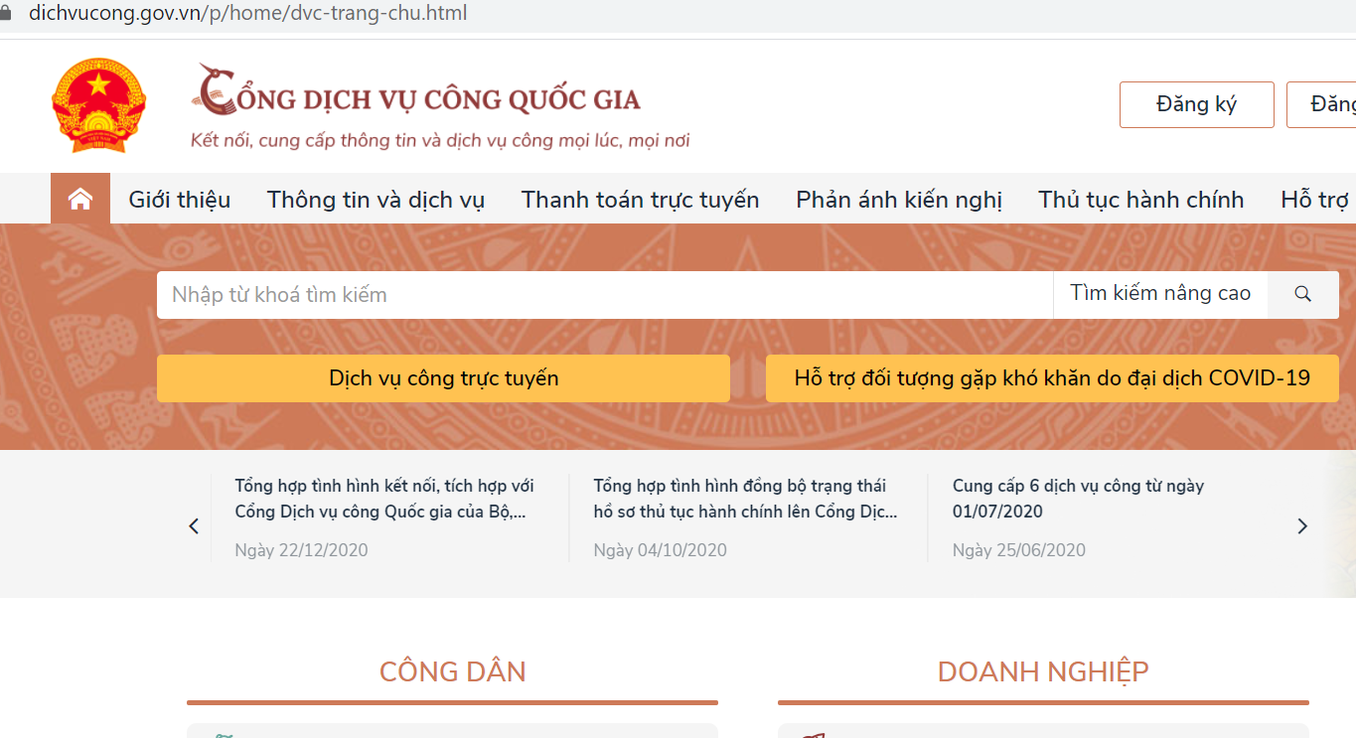Select the CÔNG DÂN section tab

(x=452, y=671)
